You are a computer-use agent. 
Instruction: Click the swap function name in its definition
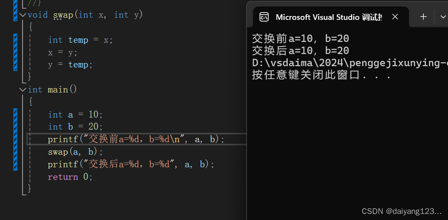point(63,15)
